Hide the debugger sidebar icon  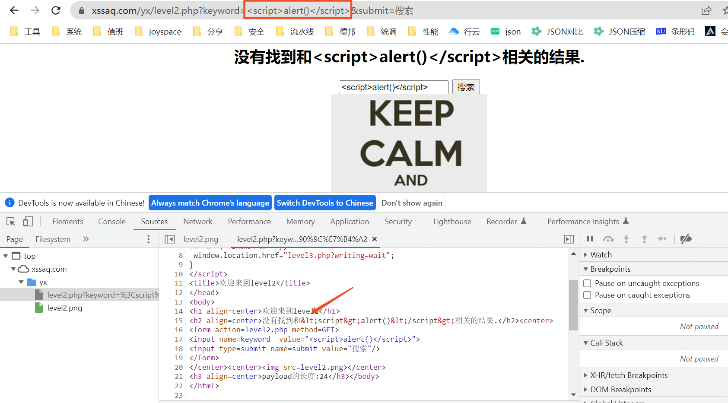pyautogui.click(x=569, y=239)
